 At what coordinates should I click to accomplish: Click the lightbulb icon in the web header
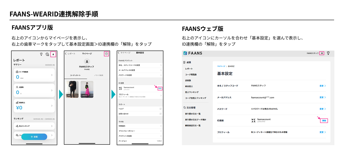point(328,53)
